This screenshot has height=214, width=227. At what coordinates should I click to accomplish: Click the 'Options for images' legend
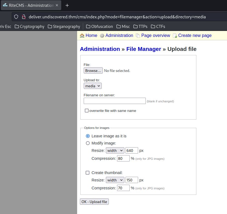click(x=97, y=128)
